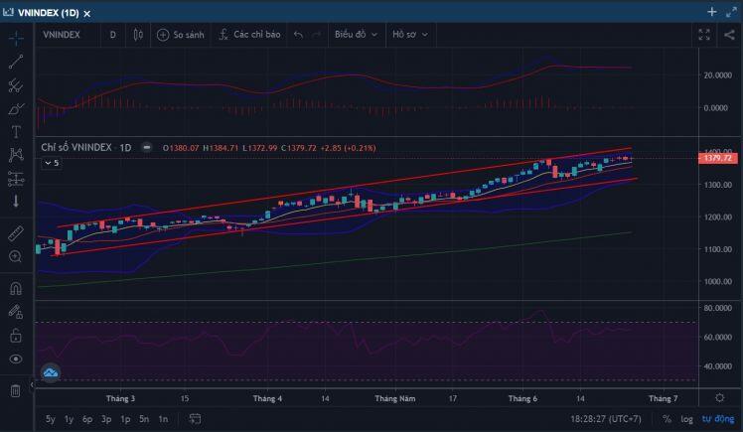Expand the chart panel window

tap(731, 12)
